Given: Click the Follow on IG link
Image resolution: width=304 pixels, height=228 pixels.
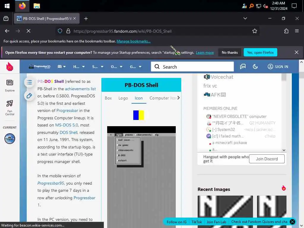Looking at the screenshot, I should (176, 222).
